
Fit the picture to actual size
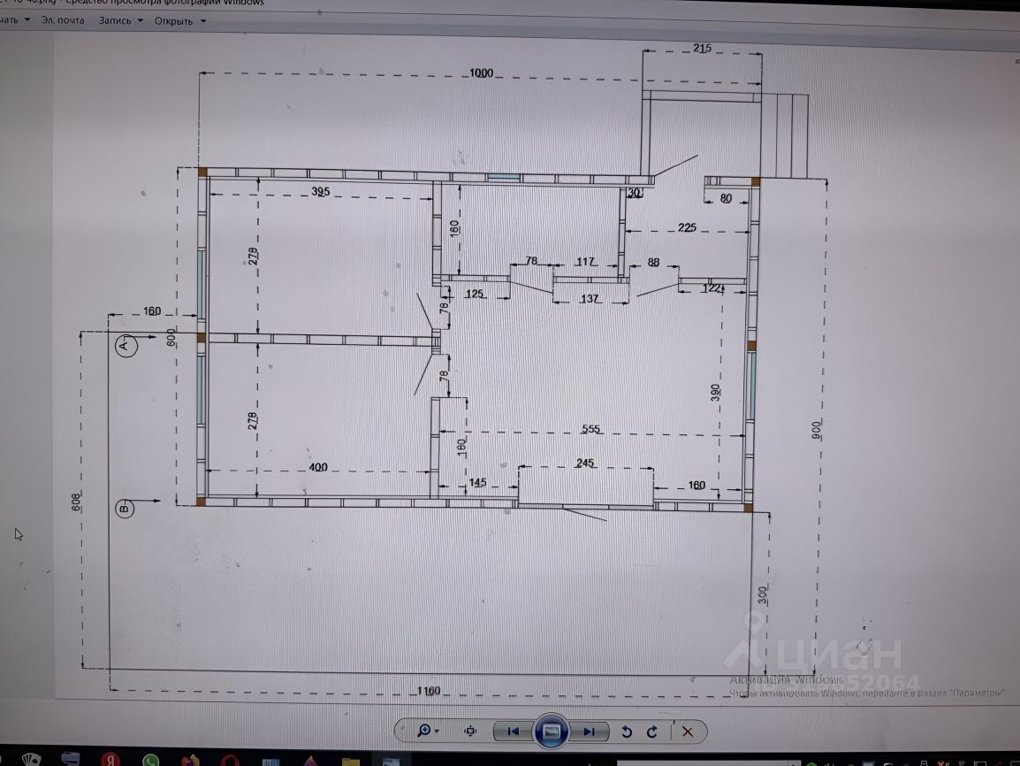pos(469,731)
